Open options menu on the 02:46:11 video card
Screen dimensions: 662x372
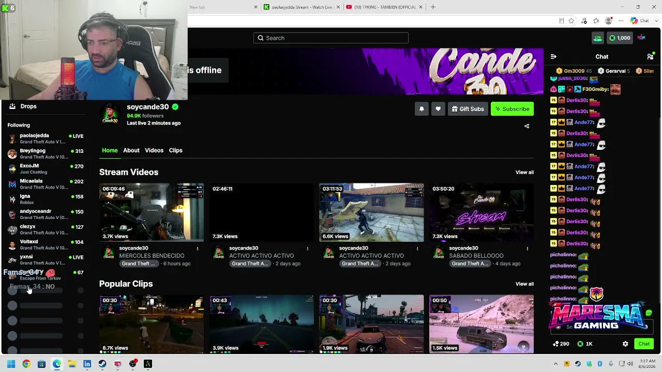pyautogui.click(x=307, y=249)
